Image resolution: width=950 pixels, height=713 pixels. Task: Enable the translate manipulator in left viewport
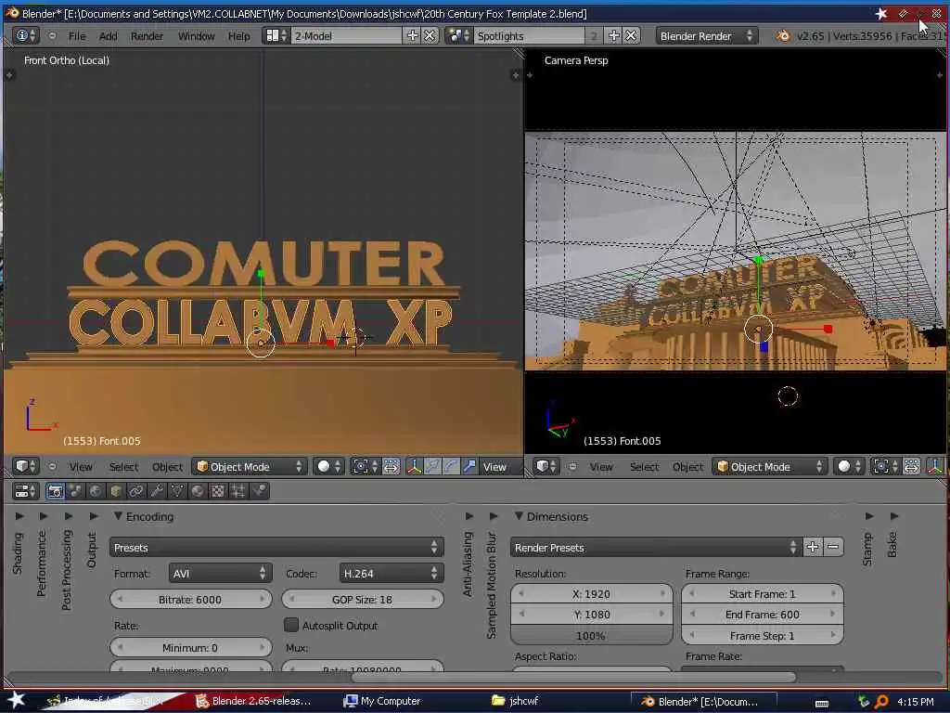(x=432, y=466)
